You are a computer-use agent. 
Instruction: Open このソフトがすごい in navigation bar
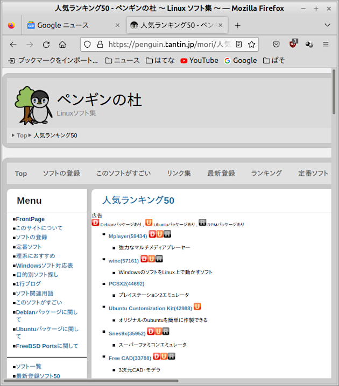pyautogui.click(x=123, y=173)
